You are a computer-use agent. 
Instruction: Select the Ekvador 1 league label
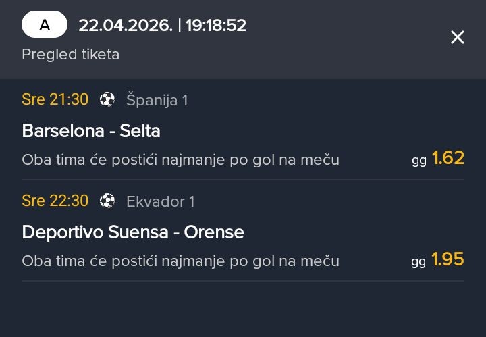[x=160, y=201]
